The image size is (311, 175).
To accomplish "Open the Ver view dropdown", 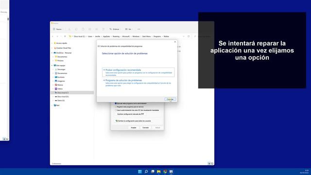I will (129, 29).
